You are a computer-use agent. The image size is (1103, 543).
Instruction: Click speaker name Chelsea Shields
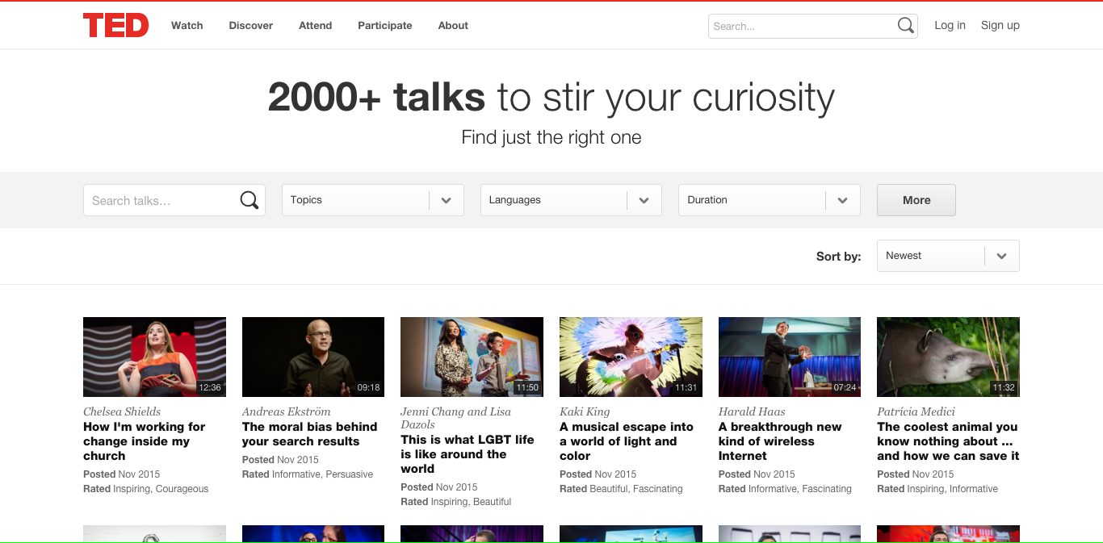(x=122, y=411)
